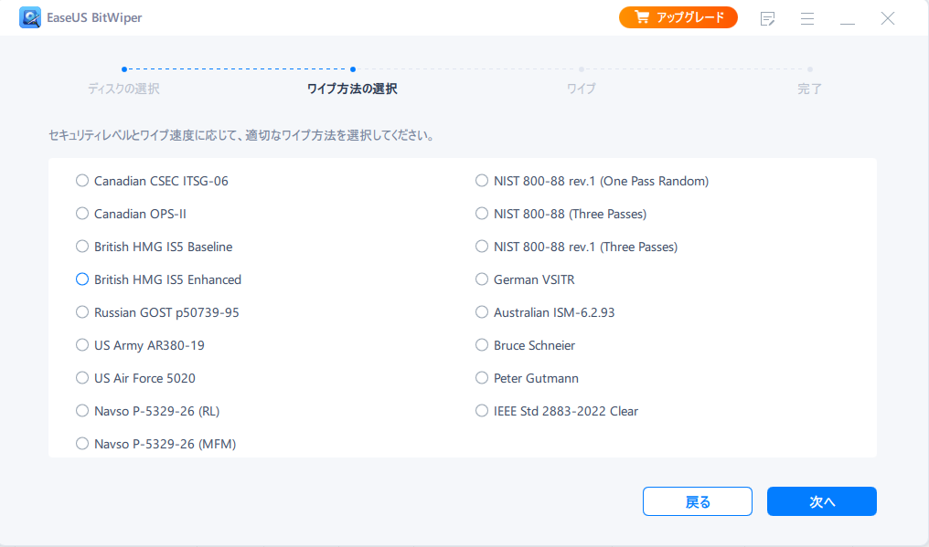Select the Bruce Schneier method

tap(482, 344)
